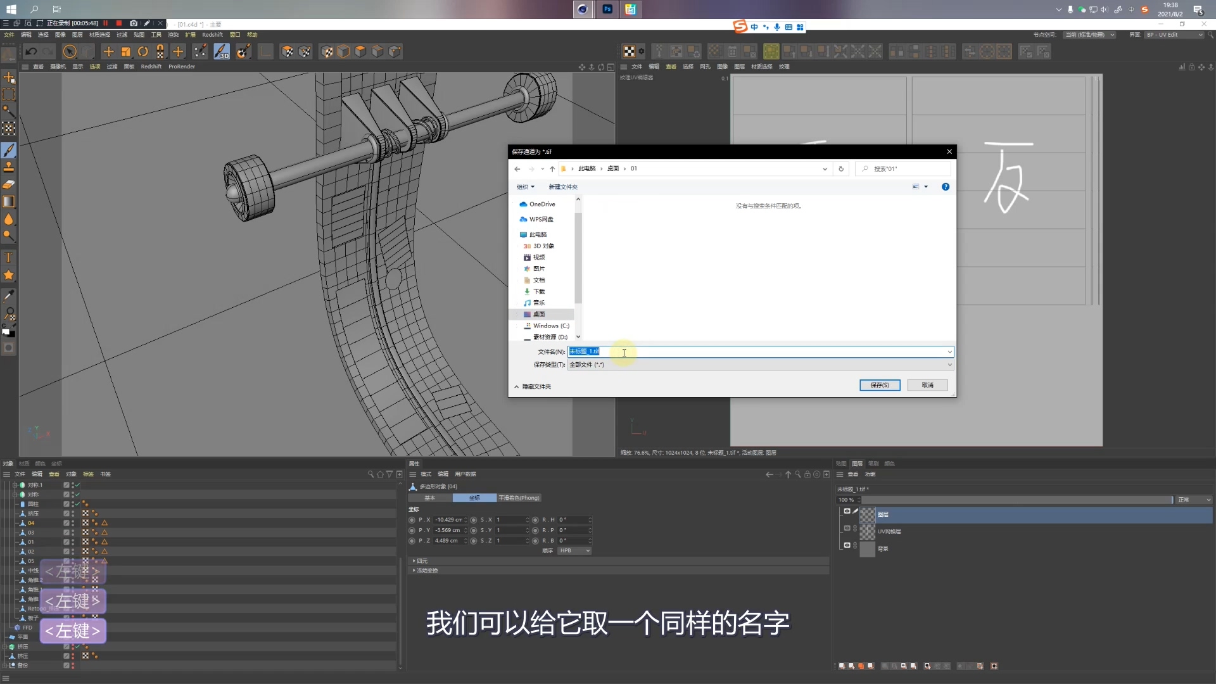Pick the Gradient tool
1216x684 pixels.
tap(9, 201)
